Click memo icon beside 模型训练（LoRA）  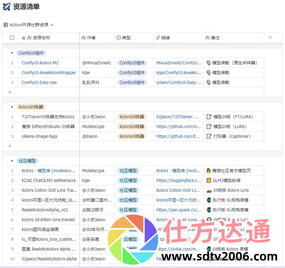coord(209,126)
